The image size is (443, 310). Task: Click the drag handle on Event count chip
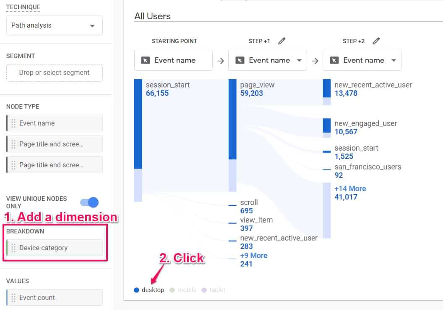[13, 297]
